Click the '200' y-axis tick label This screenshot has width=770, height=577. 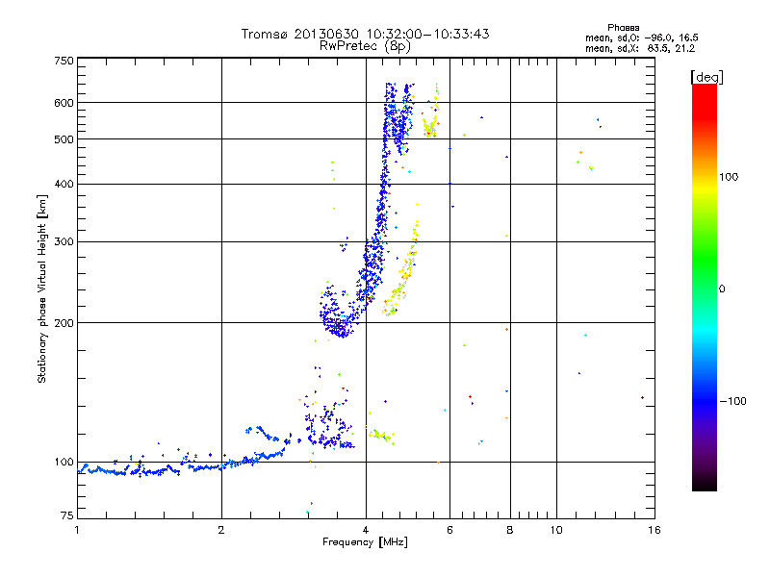pyautogui.click(x=64, y=323)
